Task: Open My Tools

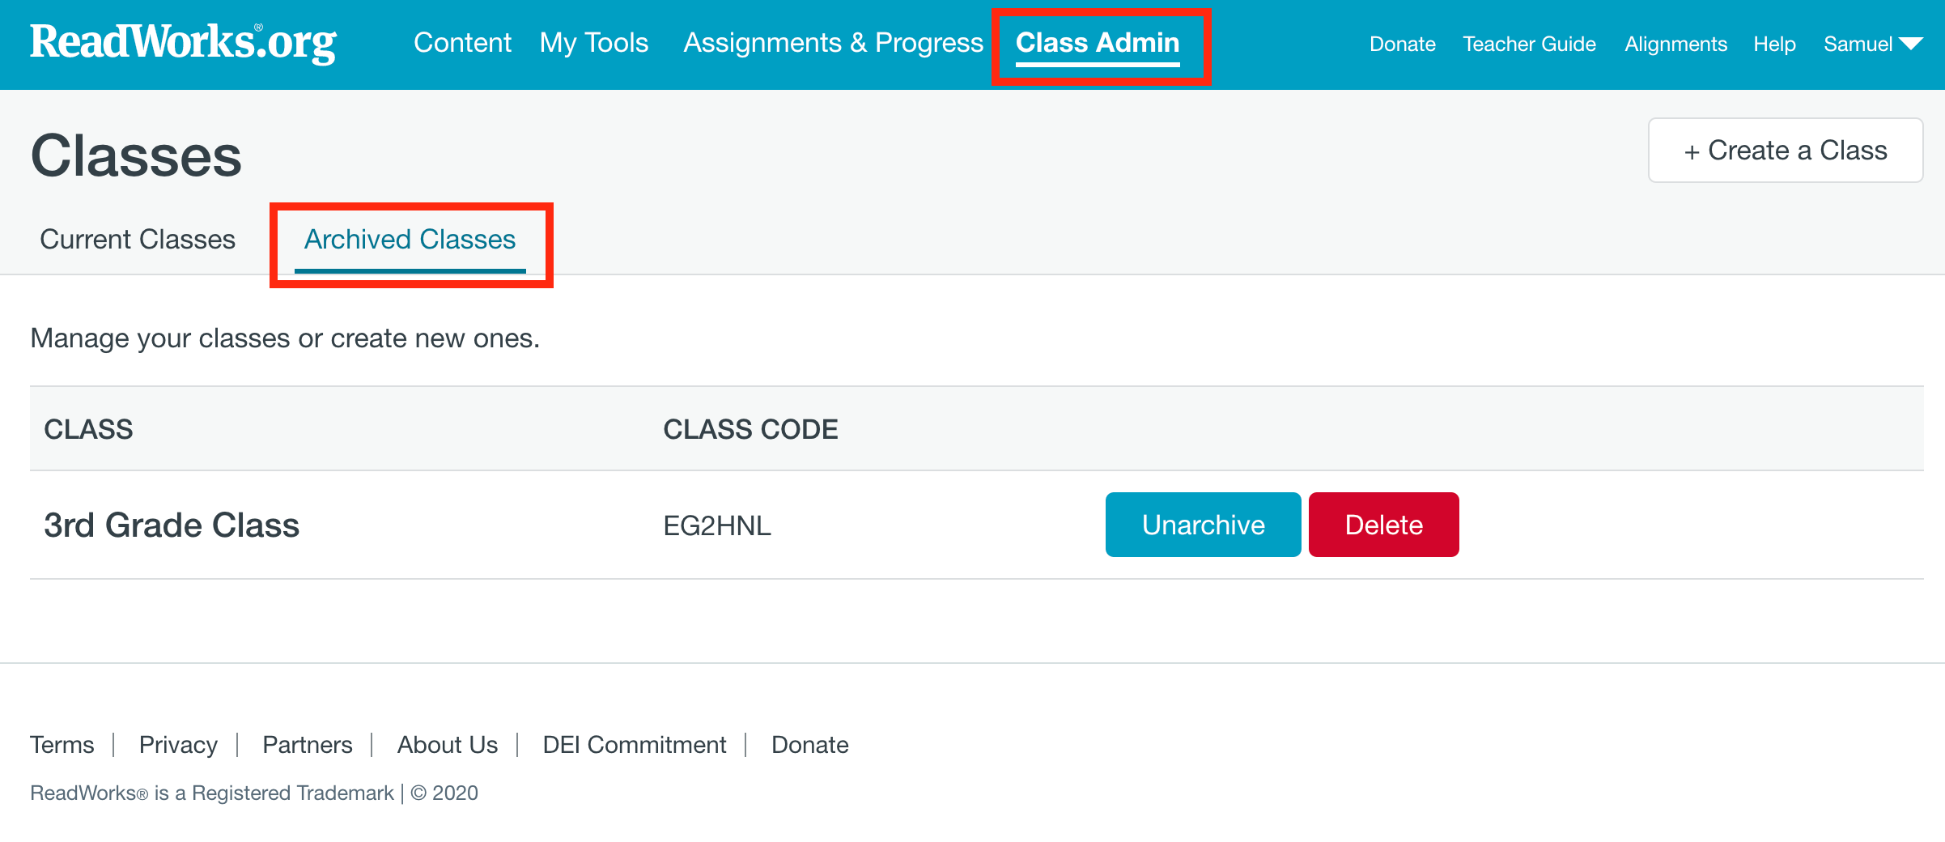Action: (594, 42)
